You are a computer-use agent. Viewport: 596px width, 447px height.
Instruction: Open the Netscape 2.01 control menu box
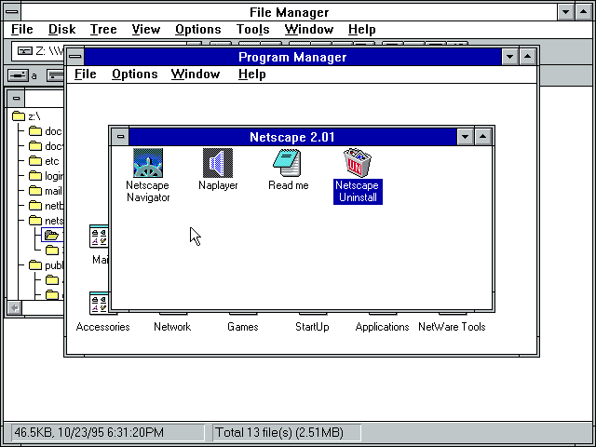click(x=120, y=137)
